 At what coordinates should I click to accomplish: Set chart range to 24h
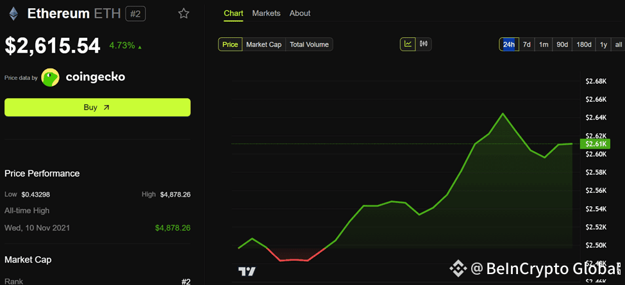509,45
